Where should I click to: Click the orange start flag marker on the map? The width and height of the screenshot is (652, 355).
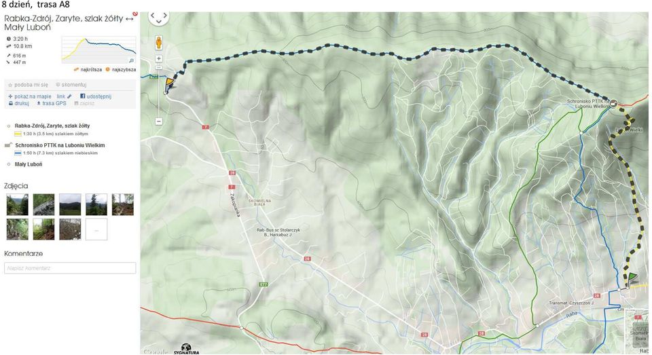[x=170, y=82]
